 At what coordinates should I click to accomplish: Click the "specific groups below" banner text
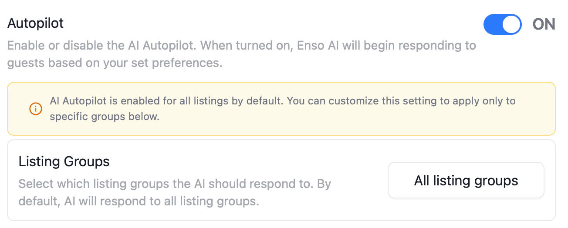105,117
